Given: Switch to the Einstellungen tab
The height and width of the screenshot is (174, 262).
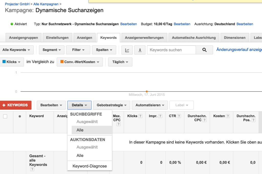Looking at the screenshot, I should pyautogui.click(x=57, y=38).
